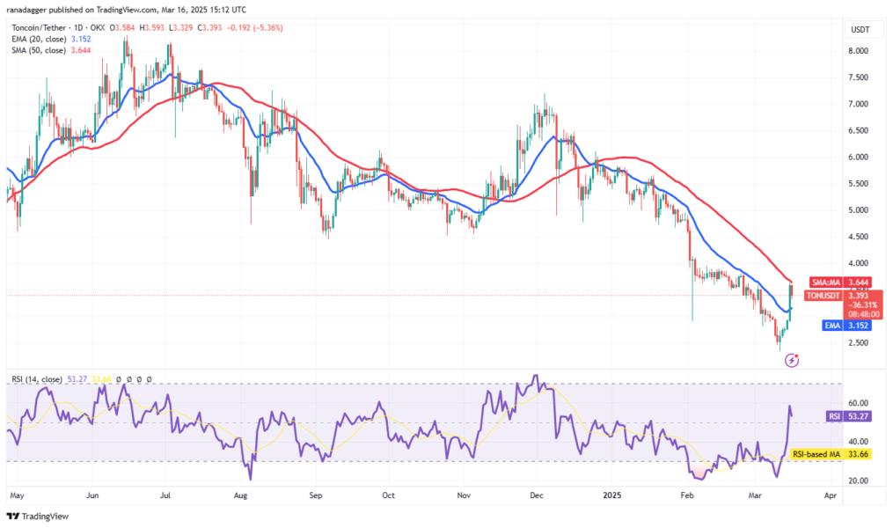Click the TradingView logo at the bottom
The width and height of the screenshot is (893, 528).
tap(38, 516)
